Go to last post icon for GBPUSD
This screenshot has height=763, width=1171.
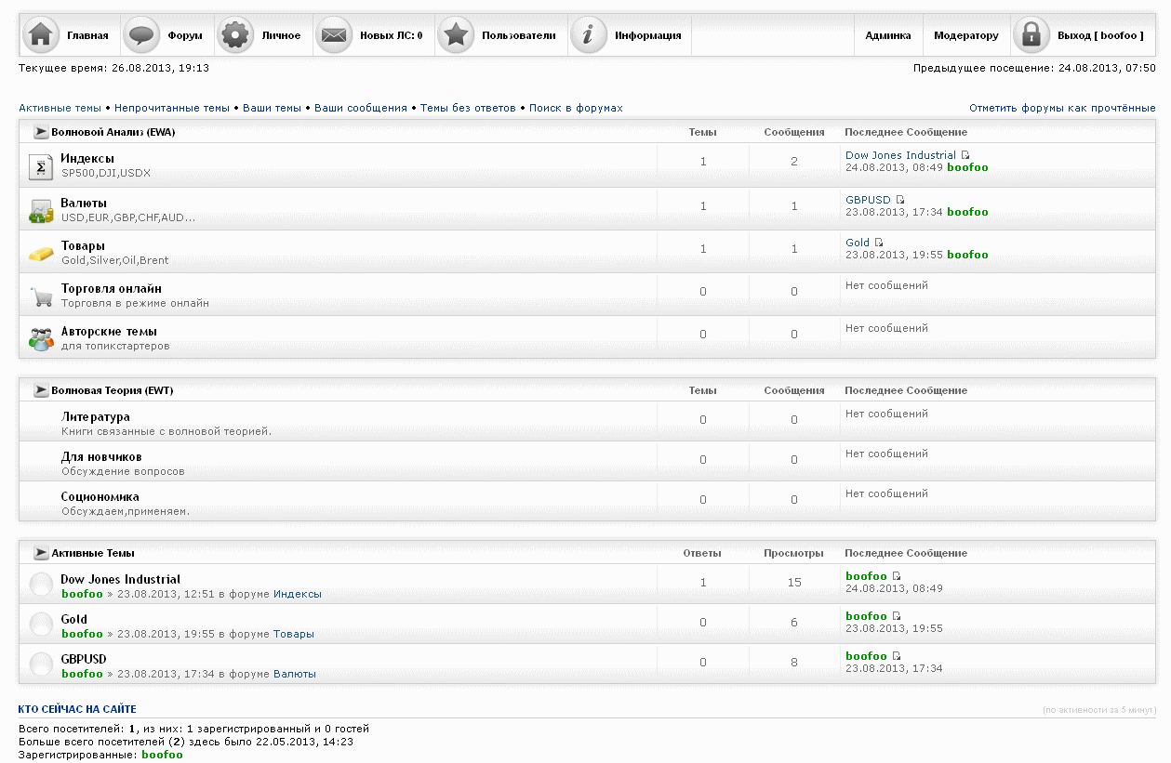(x=900, y=200)
